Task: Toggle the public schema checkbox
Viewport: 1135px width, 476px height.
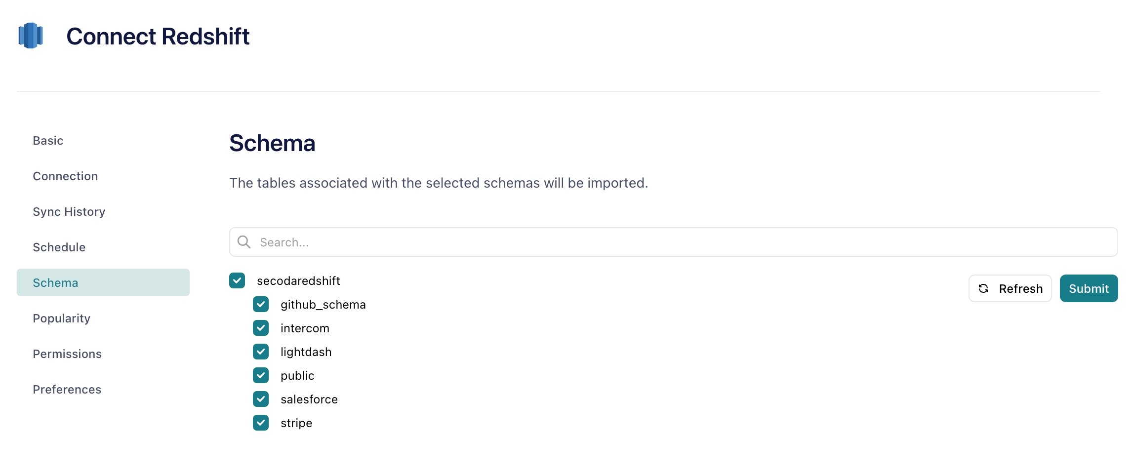Action: pos(261,375)
